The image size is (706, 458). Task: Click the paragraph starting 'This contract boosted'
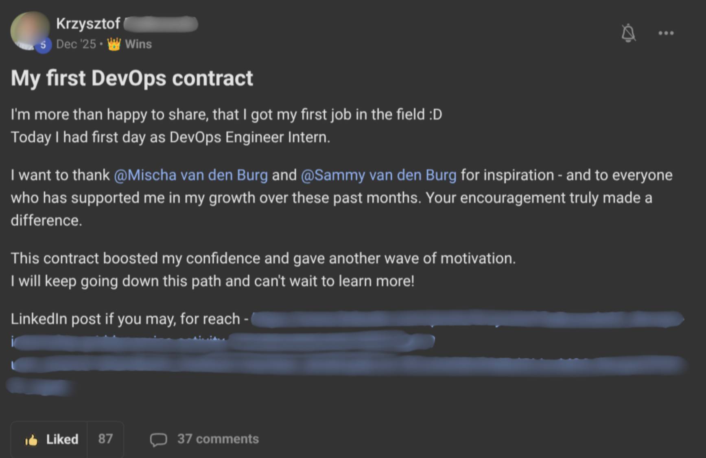coord(263,258)
